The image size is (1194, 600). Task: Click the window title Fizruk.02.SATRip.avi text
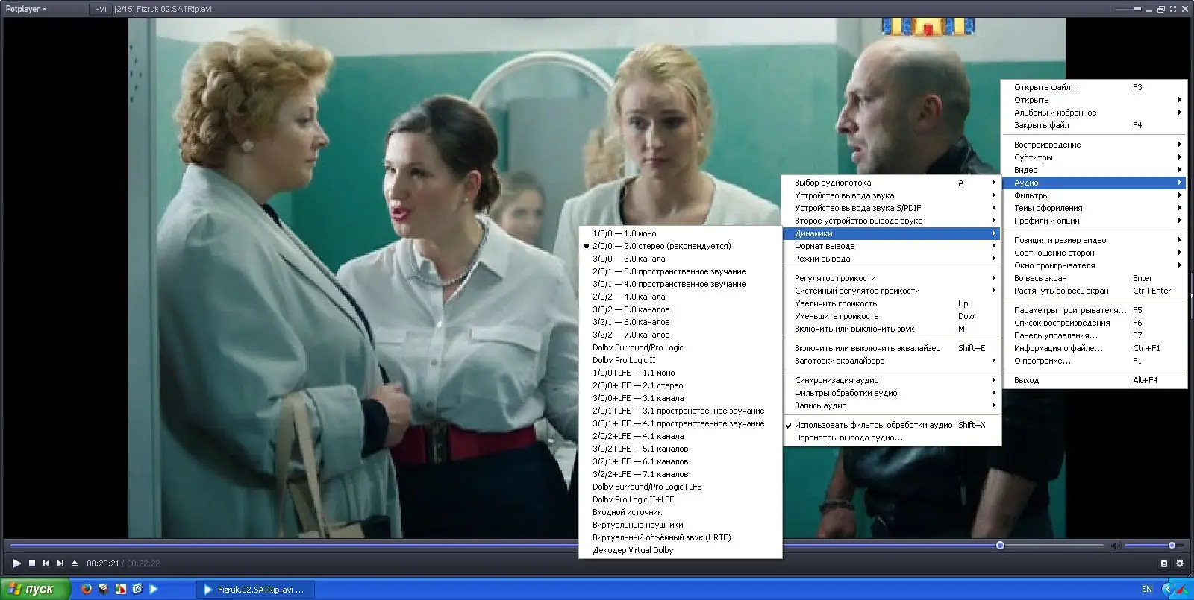pyautogui.click(x=174, y=9)
